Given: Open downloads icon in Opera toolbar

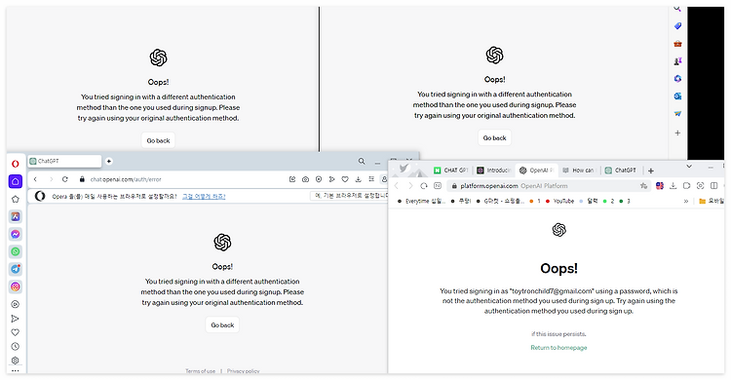Looking at the screenshot, I should (358, 179).
